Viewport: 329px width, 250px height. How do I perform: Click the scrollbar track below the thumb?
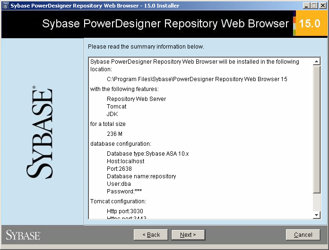(316, 202)
